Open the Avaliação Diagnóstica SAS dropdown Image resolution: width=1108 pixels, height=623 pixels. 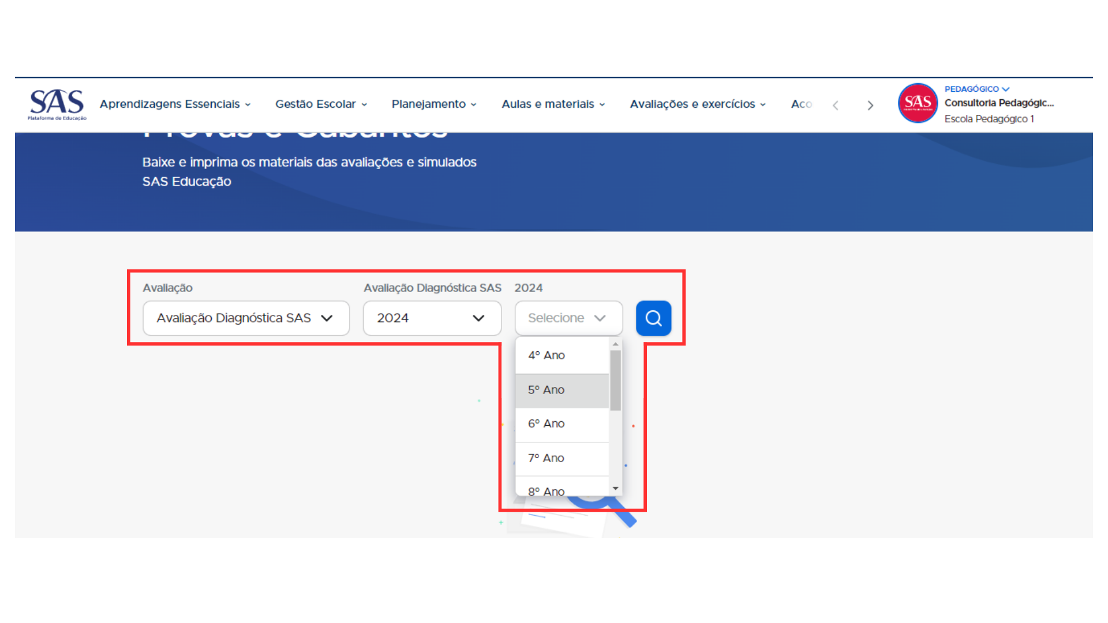[246, 318]
